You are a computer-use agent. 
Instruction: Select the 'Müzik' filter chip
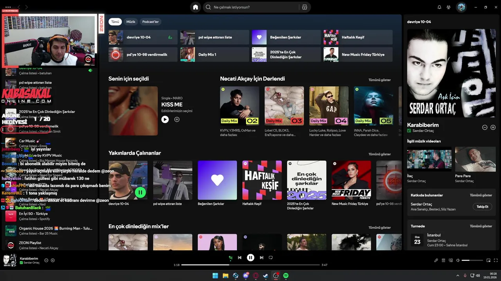pyautogui.click(x=131, y=22)
